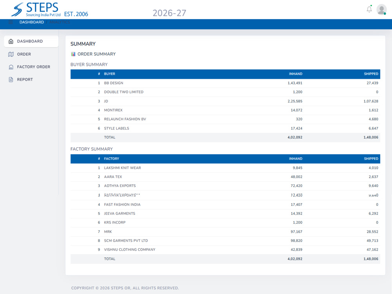Click RELAUNCH FASHION shipped value 4,680

coord(373,119)
